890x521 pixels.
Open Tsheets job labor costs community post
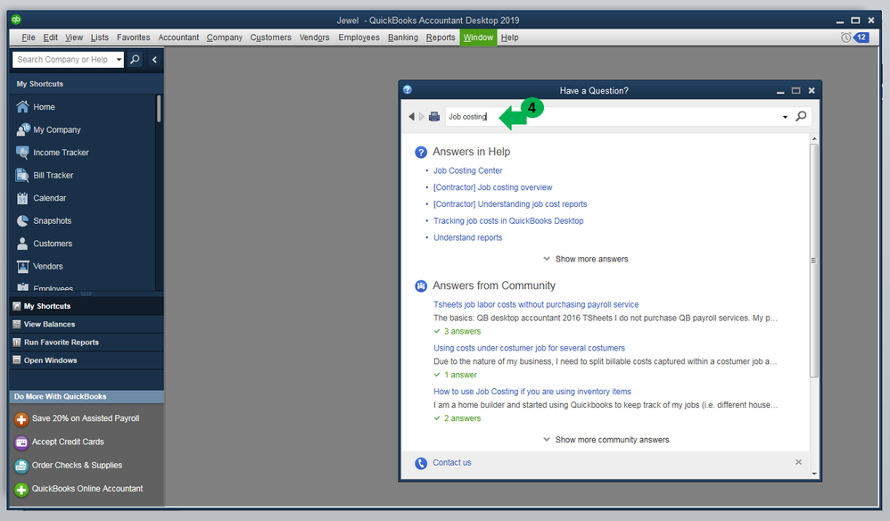(x=536, y=305)
